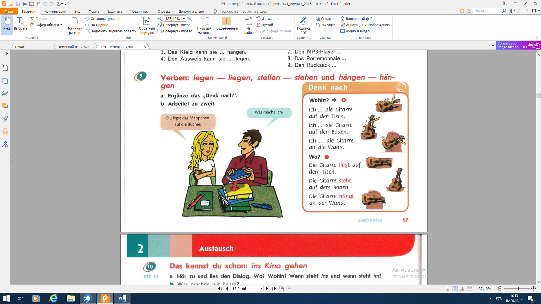Go to first page in status bar
The image size is (541, 304).
coord(220,289)
